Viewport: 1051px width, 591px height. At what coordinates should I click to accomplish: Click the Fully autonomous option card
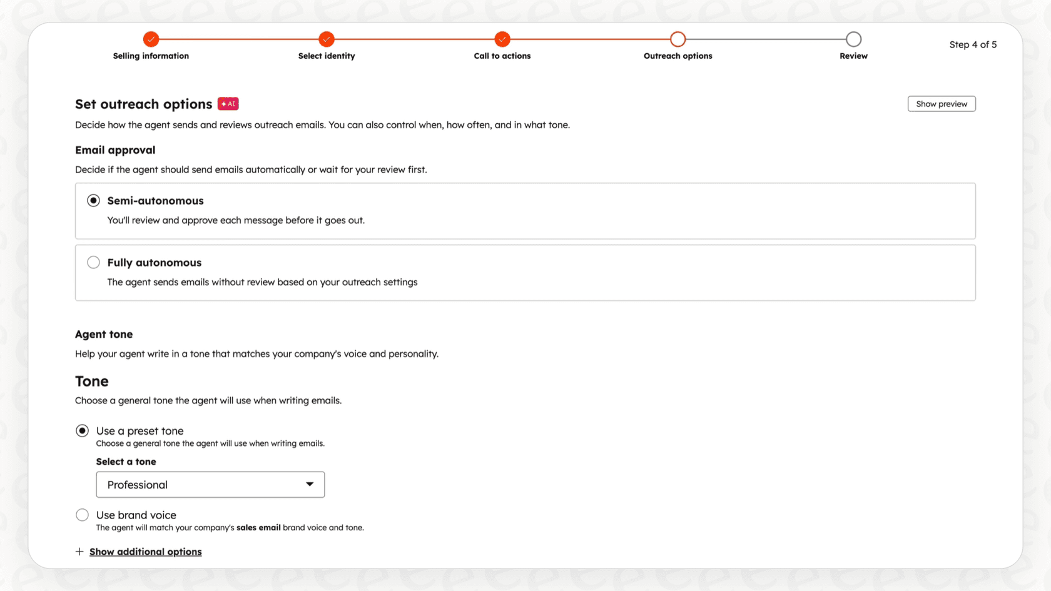point(525,273)
